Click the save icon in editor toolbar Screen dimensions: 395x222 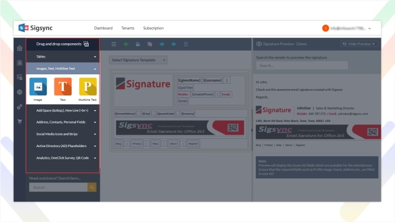(138, 44)
